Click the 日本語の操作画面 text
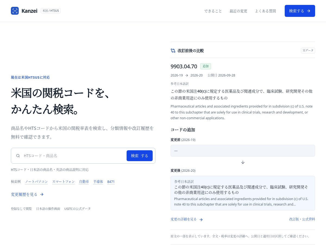 coord(48,209)
